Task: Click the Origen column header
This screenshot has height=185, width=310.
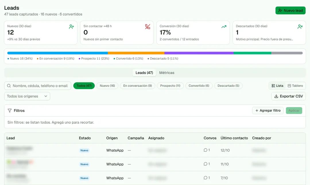Action: (112, 138)
